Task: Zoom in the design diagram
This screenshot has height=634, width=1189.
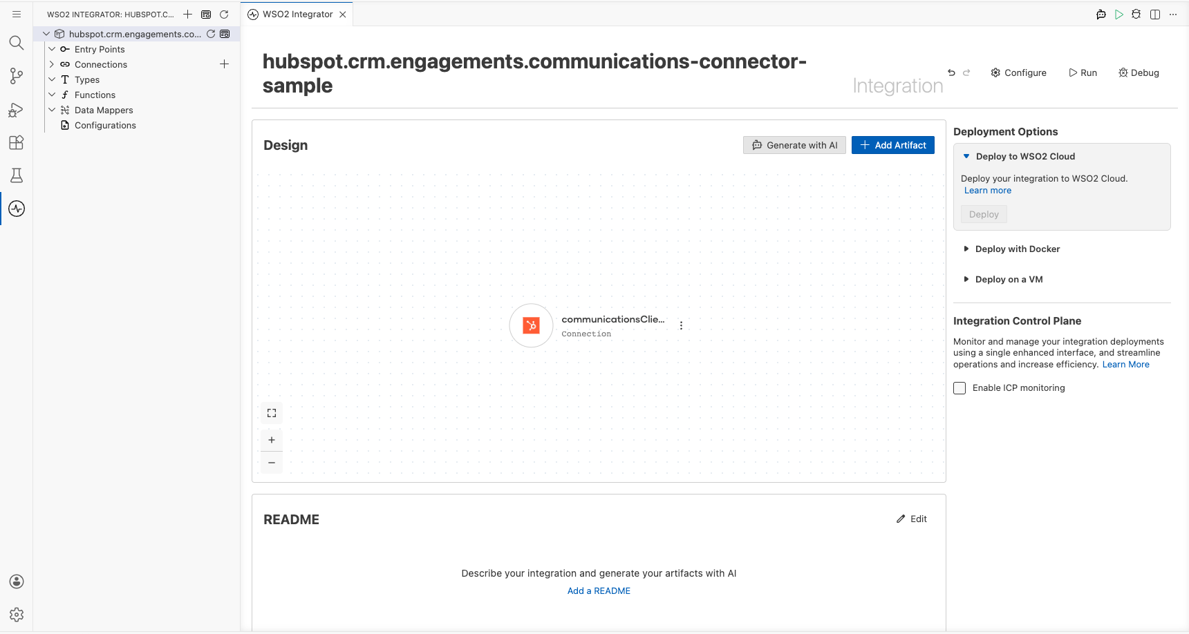Action: (272, 440)
